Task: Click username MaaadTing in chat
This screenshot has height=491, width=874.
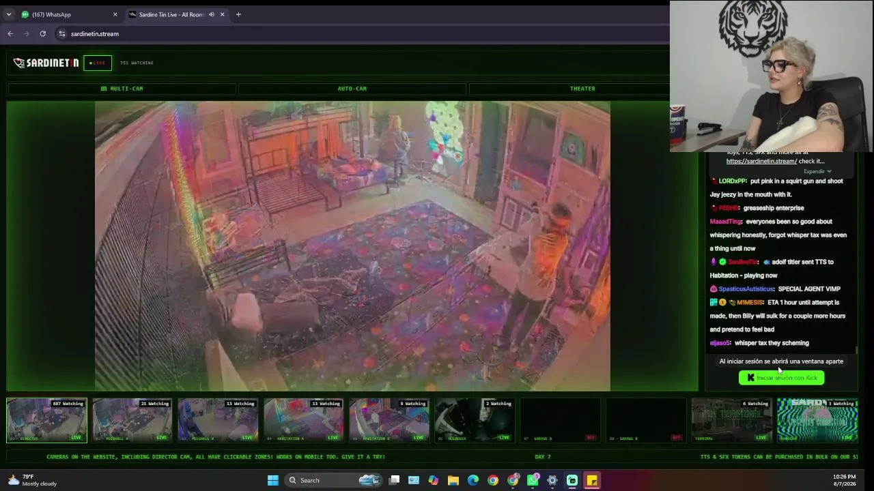Action: point(725,222)
